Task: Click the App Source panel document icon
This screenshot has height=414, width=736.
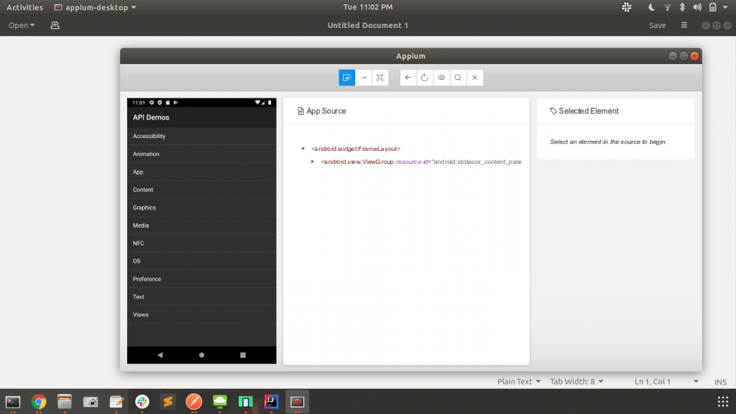Action: (x=302, y=111)
